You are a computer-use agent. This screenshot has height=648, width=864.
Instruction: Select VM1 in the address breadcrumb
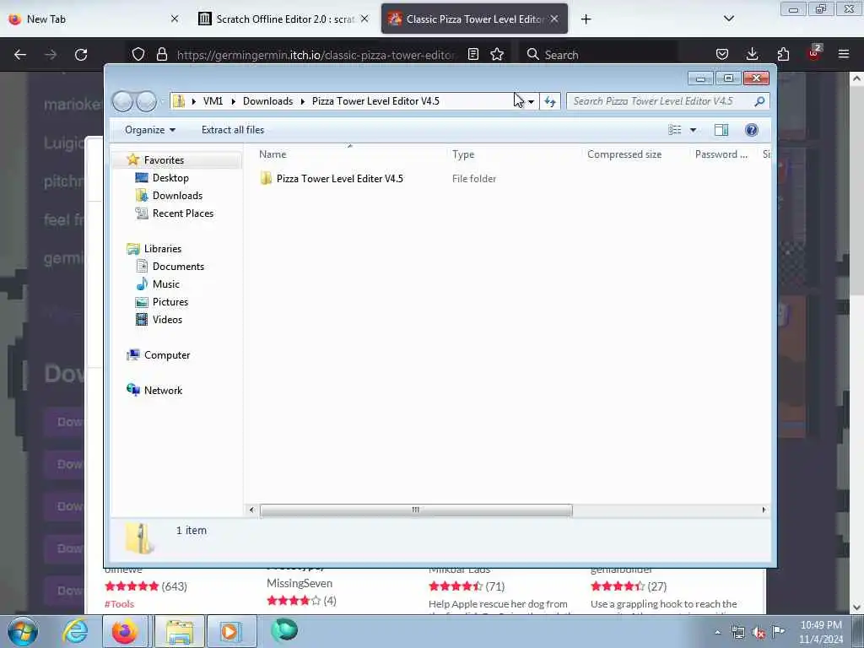pos(213,101)
